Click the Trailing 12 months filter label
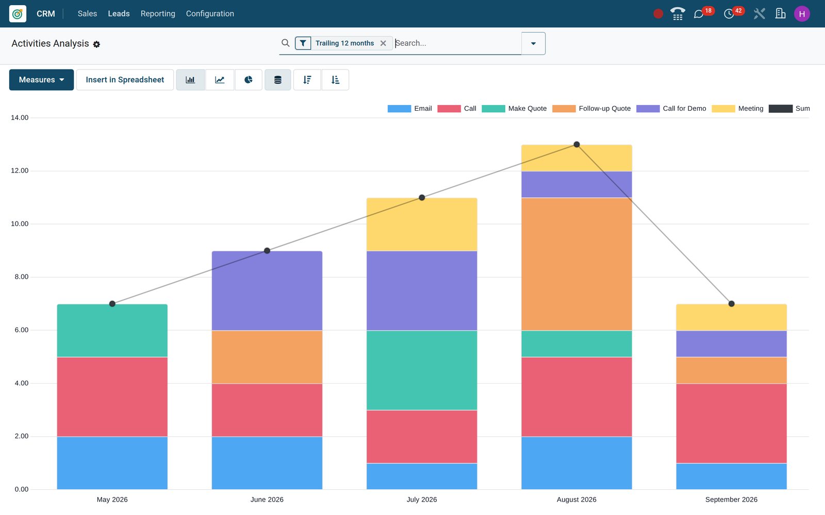The image size is (825, 515). [x=344, y=43]
